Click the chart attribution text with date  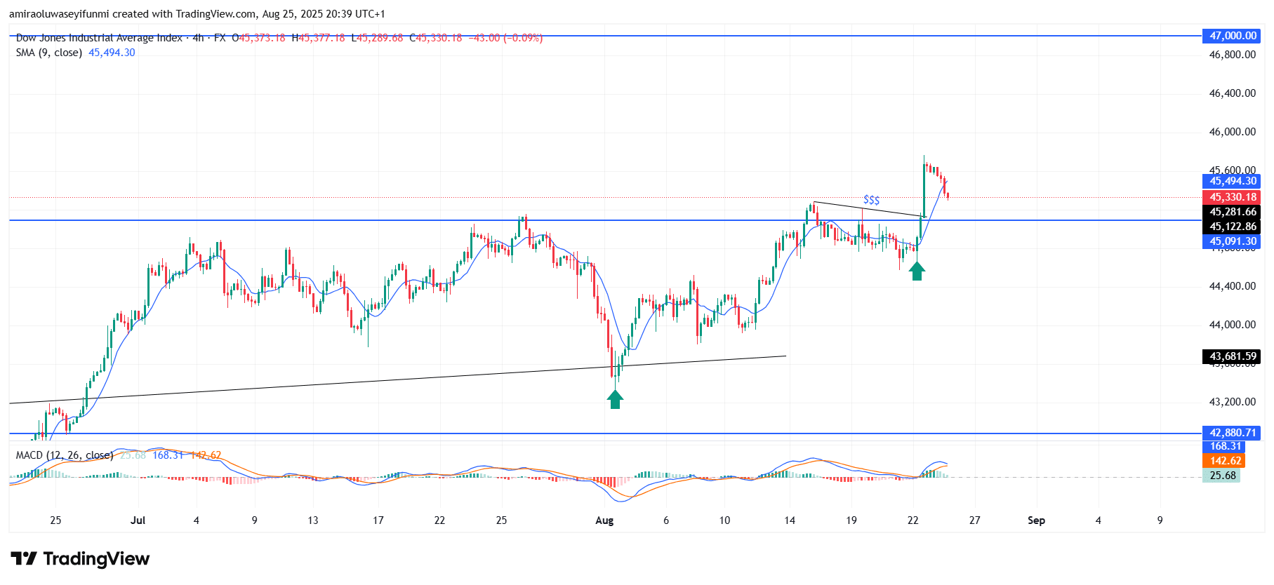tap(197, 14)
